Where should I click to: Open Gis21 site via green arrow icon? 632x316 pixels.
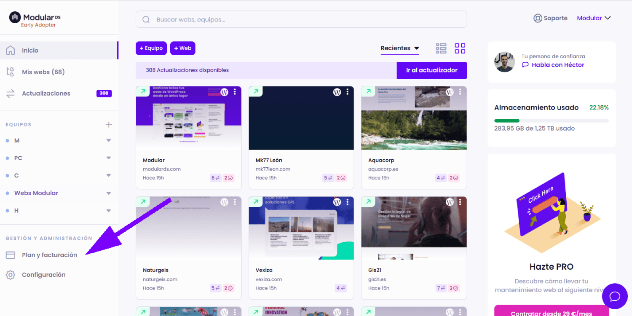368,201
